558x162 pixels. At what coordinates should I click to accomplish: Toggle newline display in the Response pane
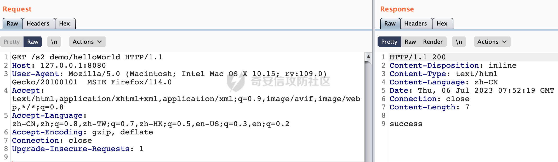(x=459, y=42)
